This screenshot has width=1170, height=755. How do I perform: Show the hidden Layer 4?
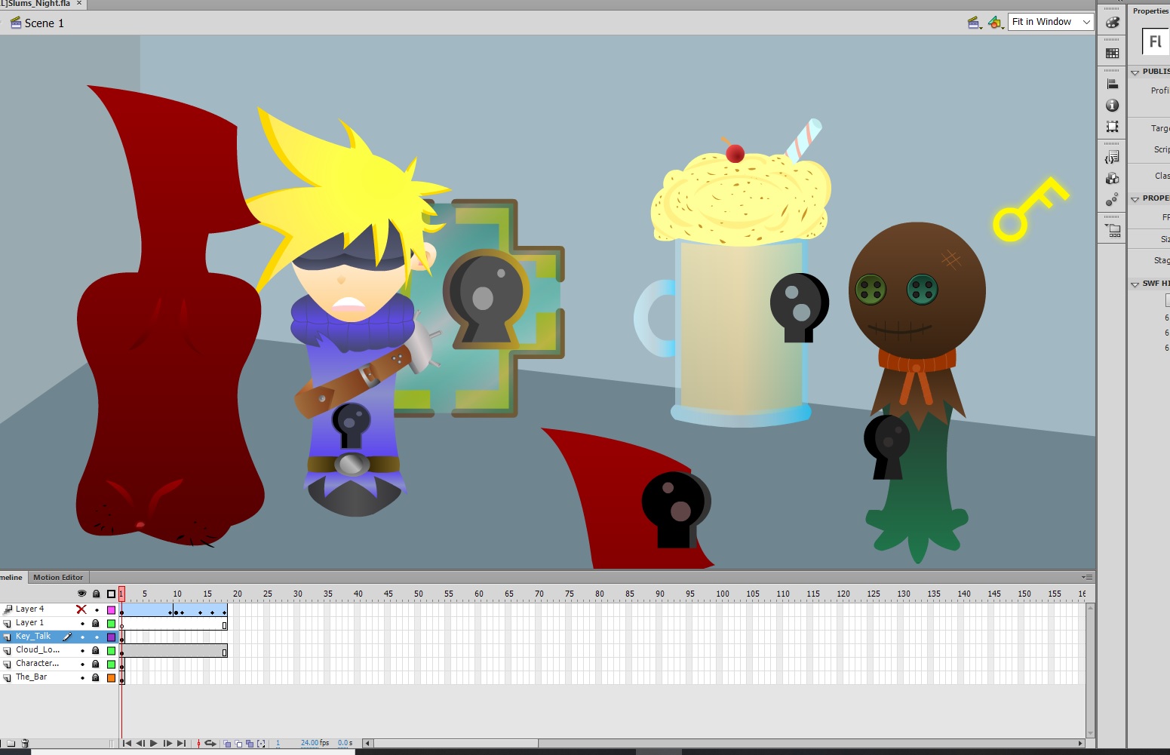[x=81, y=609]
